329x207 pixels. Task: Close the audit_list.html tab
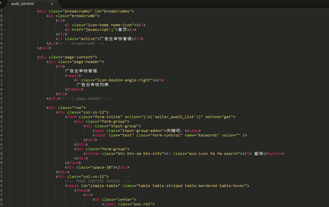click(52, 4)
